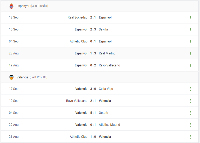The width and height of the screenshot is (200, 143).
Task: Open more options for Espanyol vs Rayo Vallecano
Action: tap(190, 66)
